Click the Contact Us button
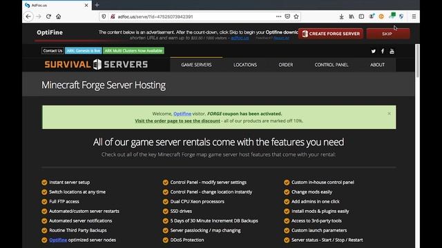The width and height of the screenshot is (442, 248). pyautogui.click(x=52, y=50)
